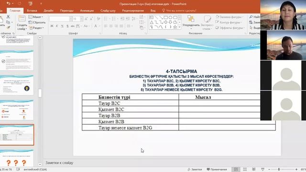Start Slide Show view from status bar
The width and height of the screenshot is (306, 172).
[262, 169]
